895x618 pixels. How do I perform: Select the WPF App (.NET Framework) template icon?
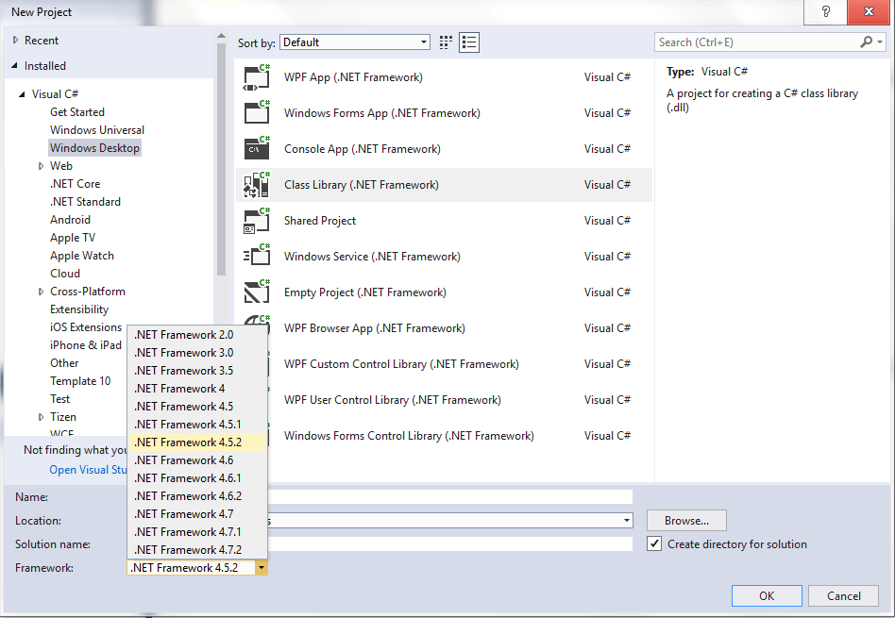[x=258, y=76]
